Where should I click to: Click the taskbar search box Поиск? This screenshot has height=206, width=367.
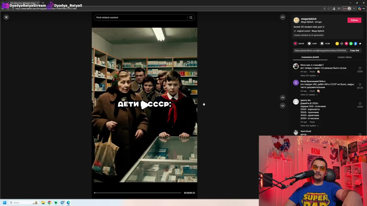click(x=24, y=203)
